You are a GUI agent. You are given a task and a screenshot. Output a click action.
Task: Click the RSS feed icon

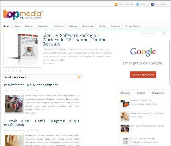tap(116, 4)
